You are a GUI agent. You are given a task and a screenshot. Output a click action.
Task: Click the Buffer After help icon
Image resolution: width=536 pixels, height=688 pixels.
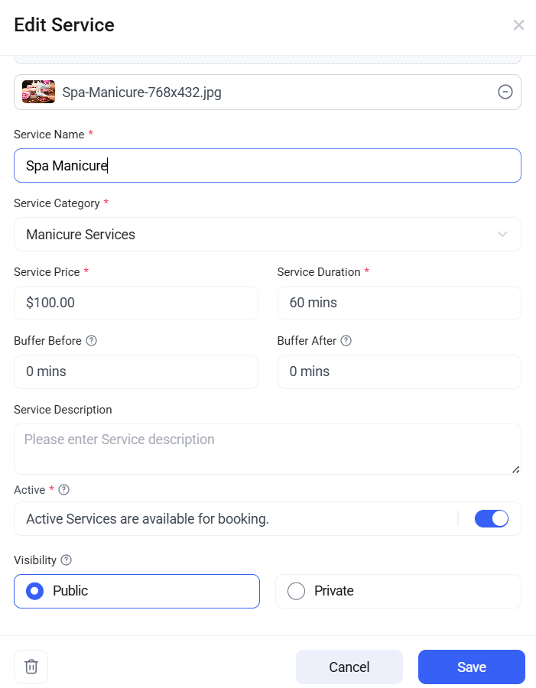[x=346, y=340]
